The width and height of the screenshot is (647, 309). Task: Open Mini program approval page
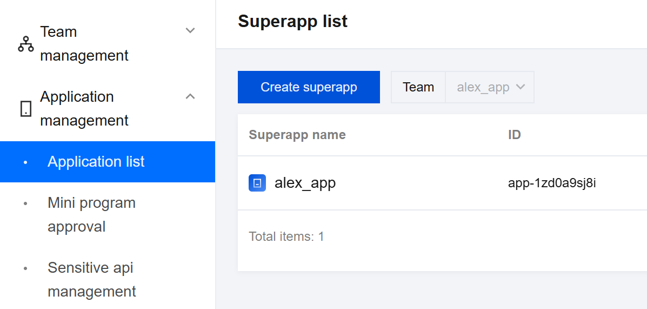point(91,215)
